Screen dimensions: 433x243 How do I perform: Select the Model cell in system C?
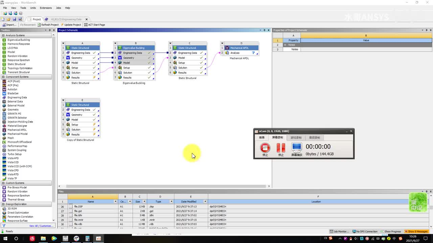tap(189, 58)
